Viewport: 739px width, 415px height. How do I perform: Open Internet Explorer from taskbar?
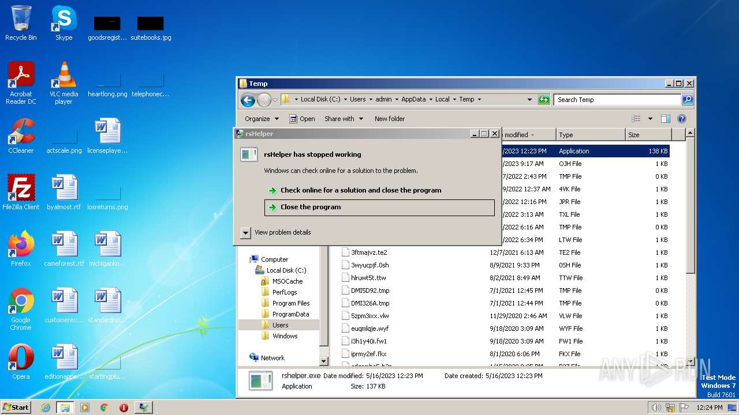(46, 408)
